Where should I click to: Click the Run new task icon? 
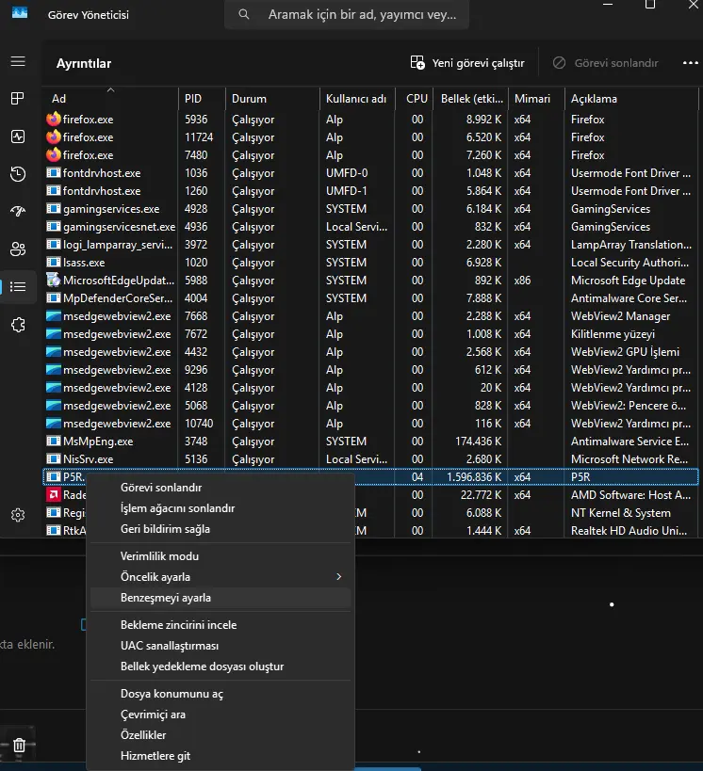(x=417, y=63)
